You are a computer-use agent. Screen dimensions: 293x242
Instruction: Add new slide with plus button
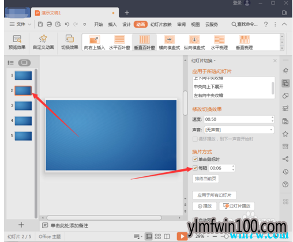tap(21, 225)
